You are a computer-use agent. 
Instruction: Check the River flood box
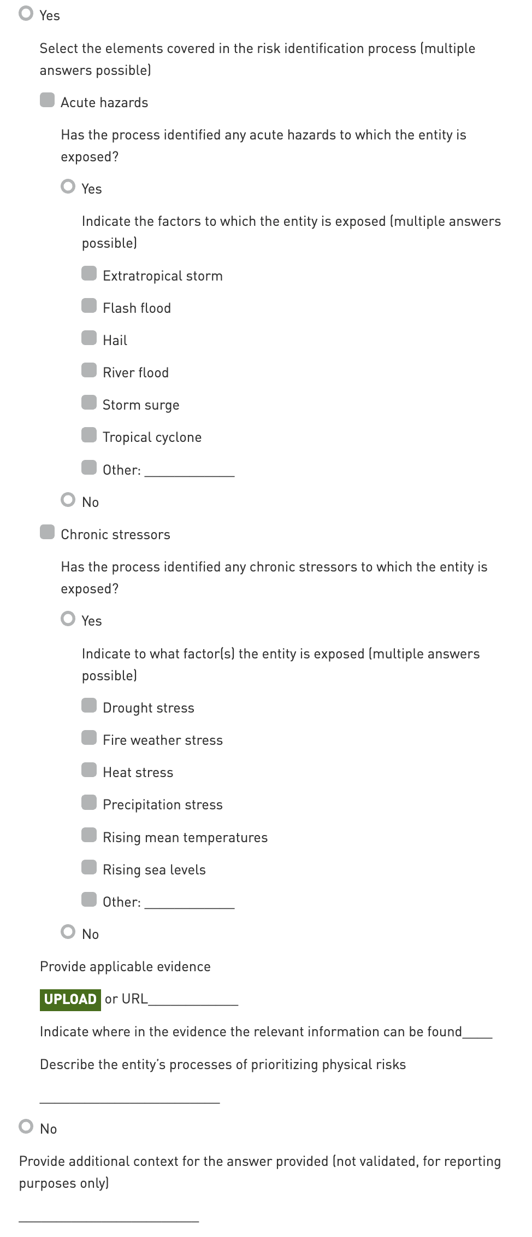(x=89, y=370)
